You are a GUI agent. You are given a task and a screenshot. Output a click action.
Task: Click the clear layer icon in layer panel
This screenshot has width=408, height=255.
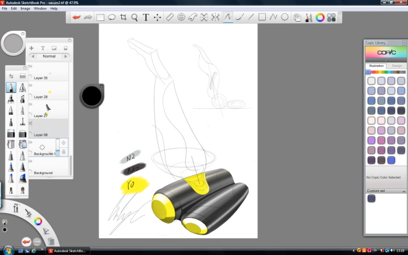tap(65, 48)
